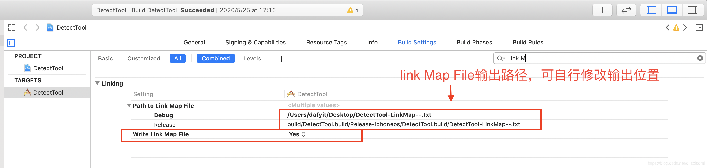Open the Signing & Capabilities tab

(x=255, y=43)
